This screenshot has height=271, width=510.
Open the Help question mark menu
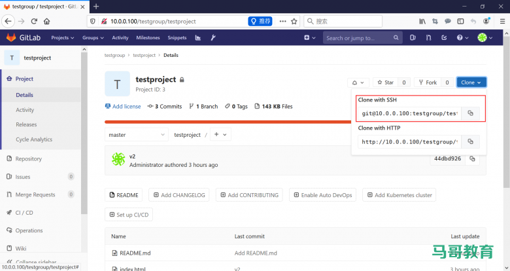[x=462, y=38]
